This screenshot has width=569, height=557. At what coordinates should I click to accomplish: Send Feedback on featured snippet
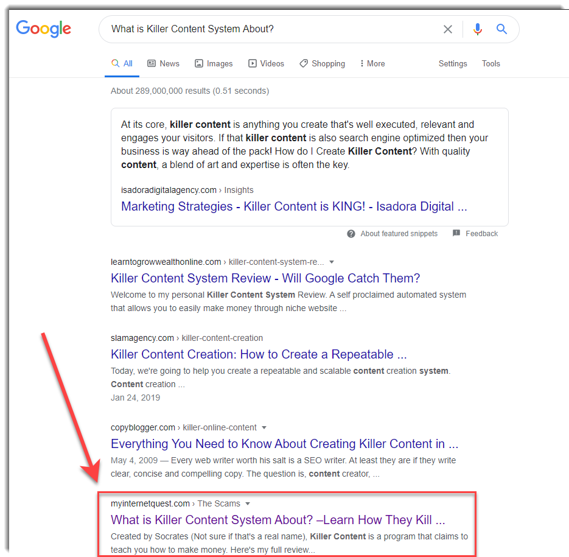click(x=481, y=234)
